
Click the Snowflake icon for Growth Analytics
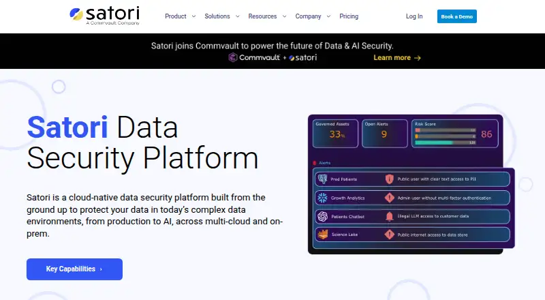[322, 198]
